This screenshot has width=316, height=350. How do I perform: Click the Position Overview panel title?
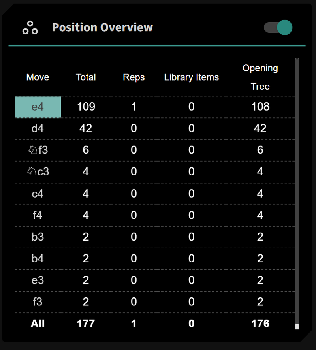(102, 28)
